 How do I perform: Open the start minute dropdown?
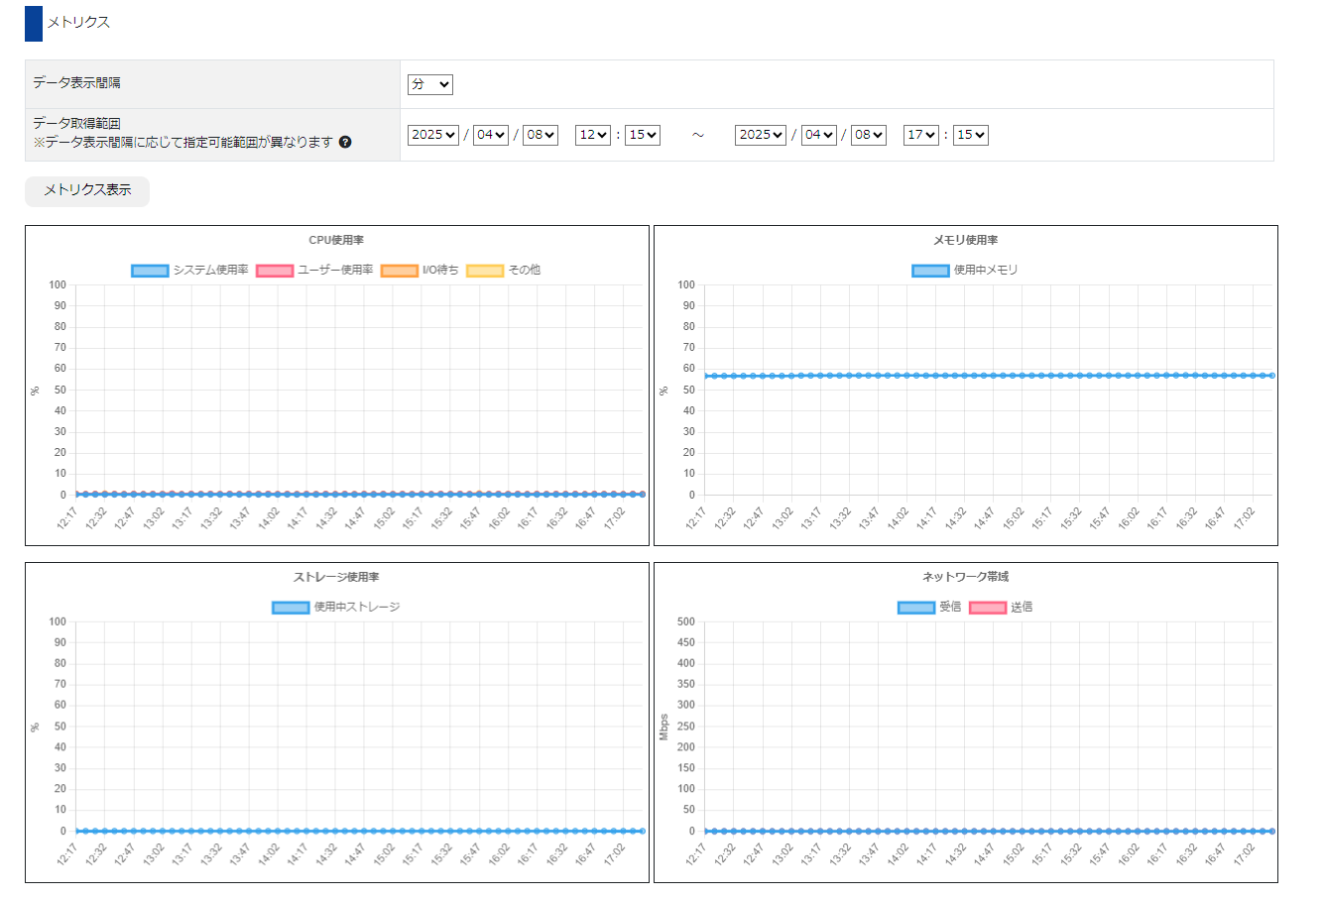643,135
